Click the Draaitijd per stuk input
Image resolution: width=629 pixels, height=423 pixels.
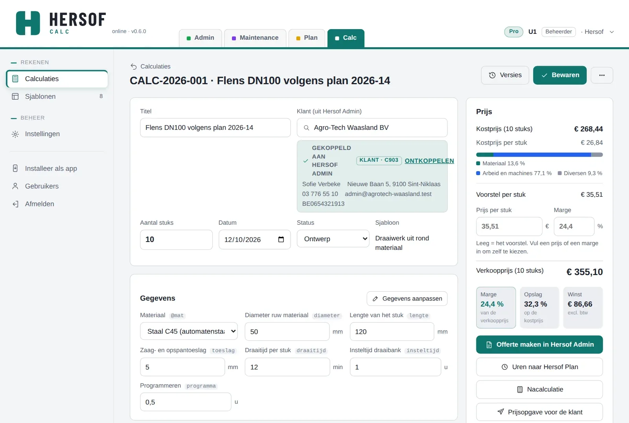click(287, 367)
